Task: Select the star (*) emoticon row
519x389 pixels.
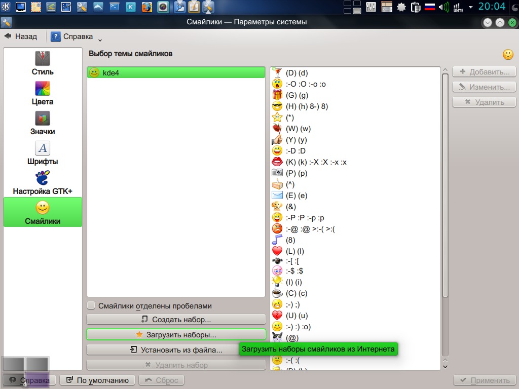Action: [x=355, y=118]
